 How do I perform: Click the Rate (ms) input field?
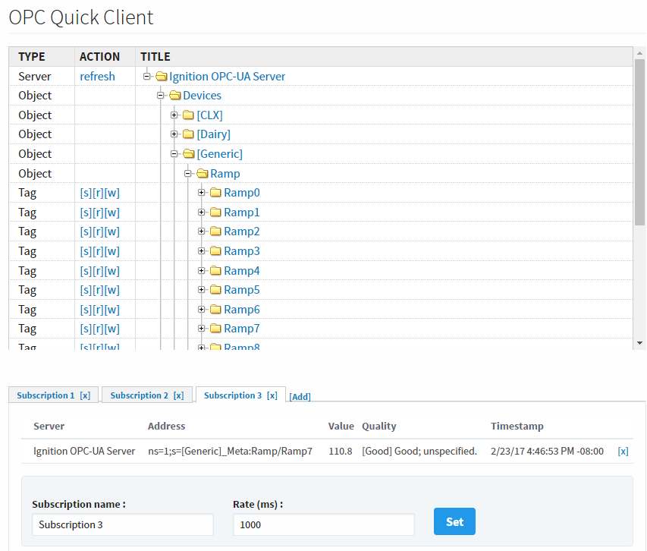323,524
